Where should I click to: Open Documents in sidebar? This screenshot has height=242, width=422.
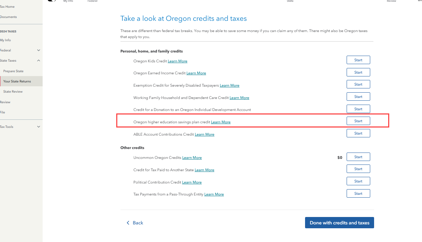8,17
